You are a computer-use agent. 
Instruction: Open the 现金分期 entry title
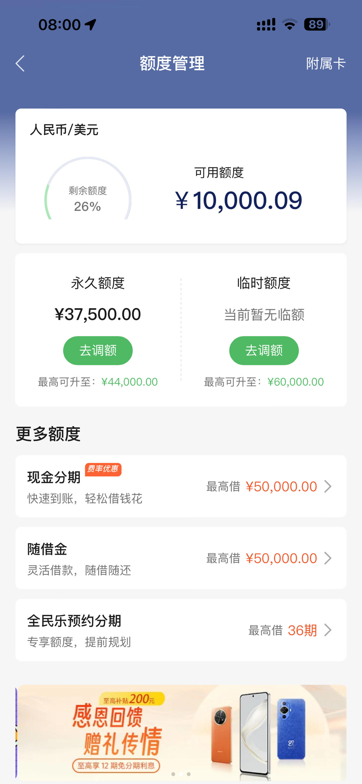[54, 477]
